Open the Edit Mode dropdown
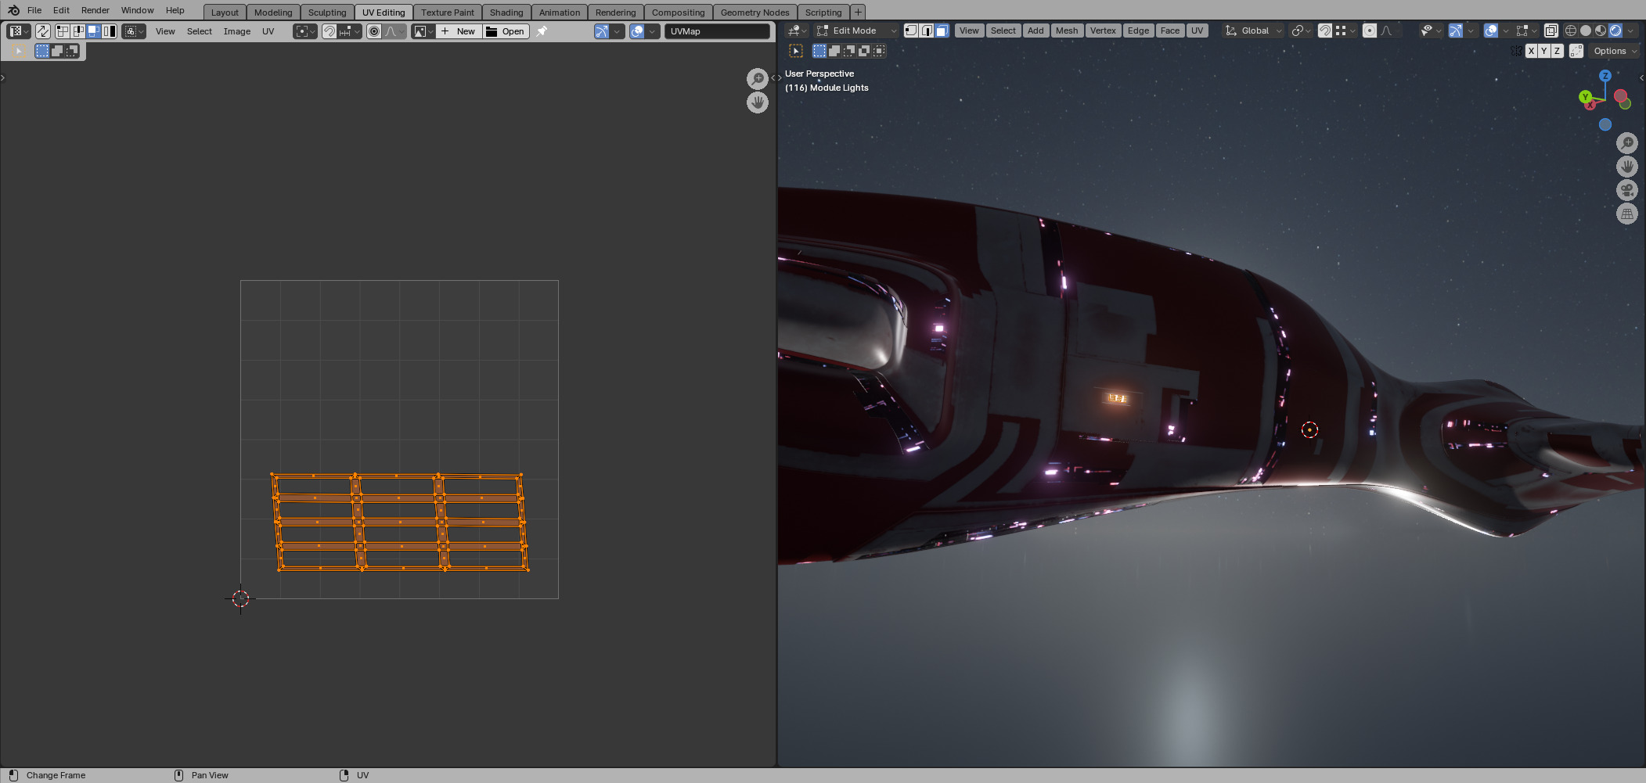This screenshot has height=783, width=1646. pos(856,31)
